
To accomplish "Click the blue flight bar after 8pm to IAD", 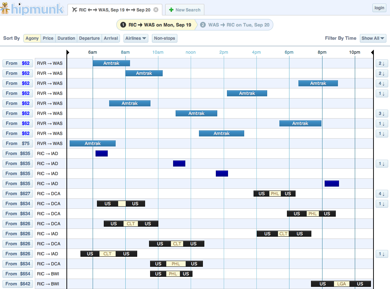I will (332, 184).
